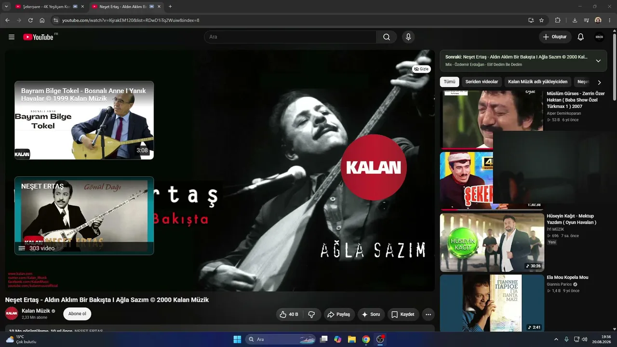
Task: Click the red KALAN subscribe watermark circle
Action: click(x=374, y=167)
